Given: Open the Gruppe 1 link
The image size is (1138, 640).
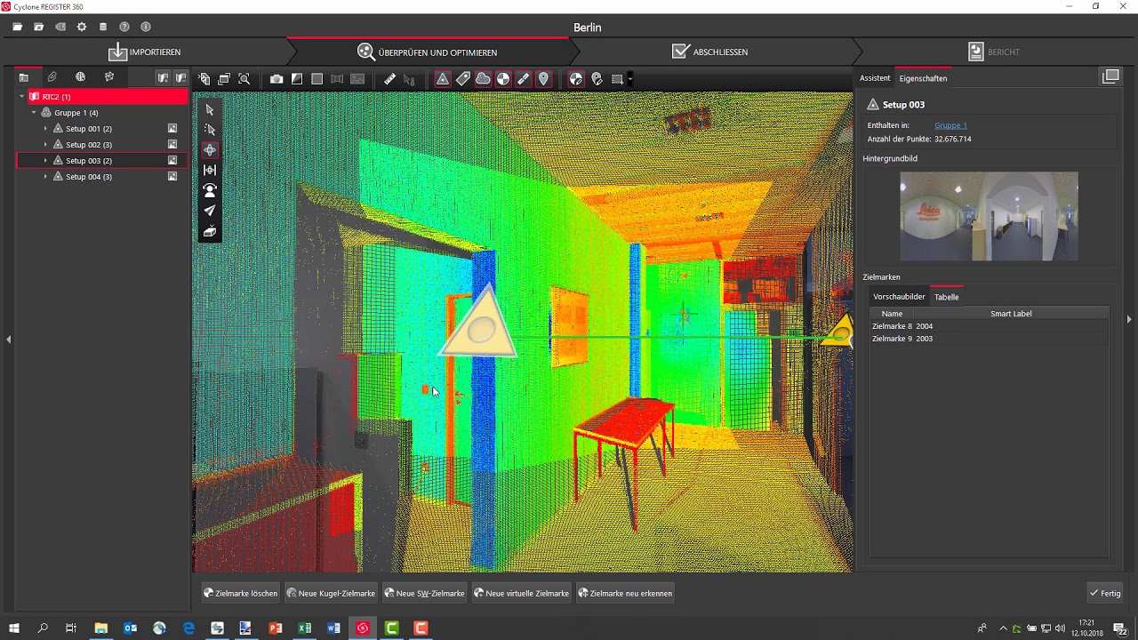Looking at the screenshot, I should pos(950,125).
